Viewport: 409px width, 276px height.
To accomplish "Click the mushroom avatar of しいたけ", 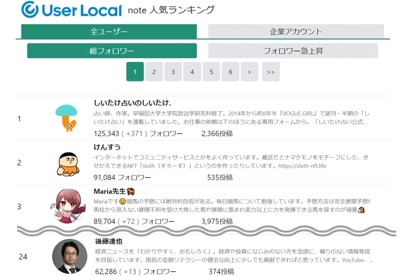I will (66, 118).
